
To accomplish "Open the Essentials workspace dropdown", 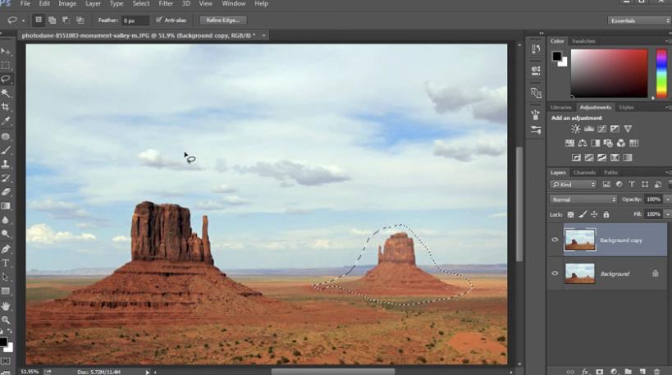I will tap(638, 21).
